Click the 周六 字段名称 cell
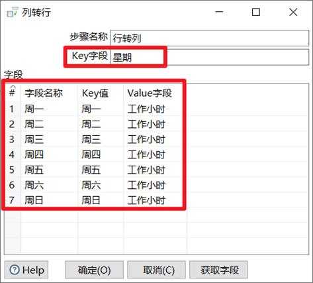Image resolution: width=313 pixels, height=283 pixels. (x=49, y=185)
